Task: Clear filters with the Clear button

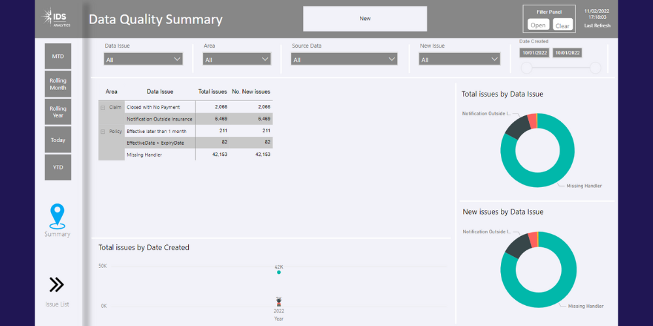Action: pyautogui.click(x=562, y=25)
